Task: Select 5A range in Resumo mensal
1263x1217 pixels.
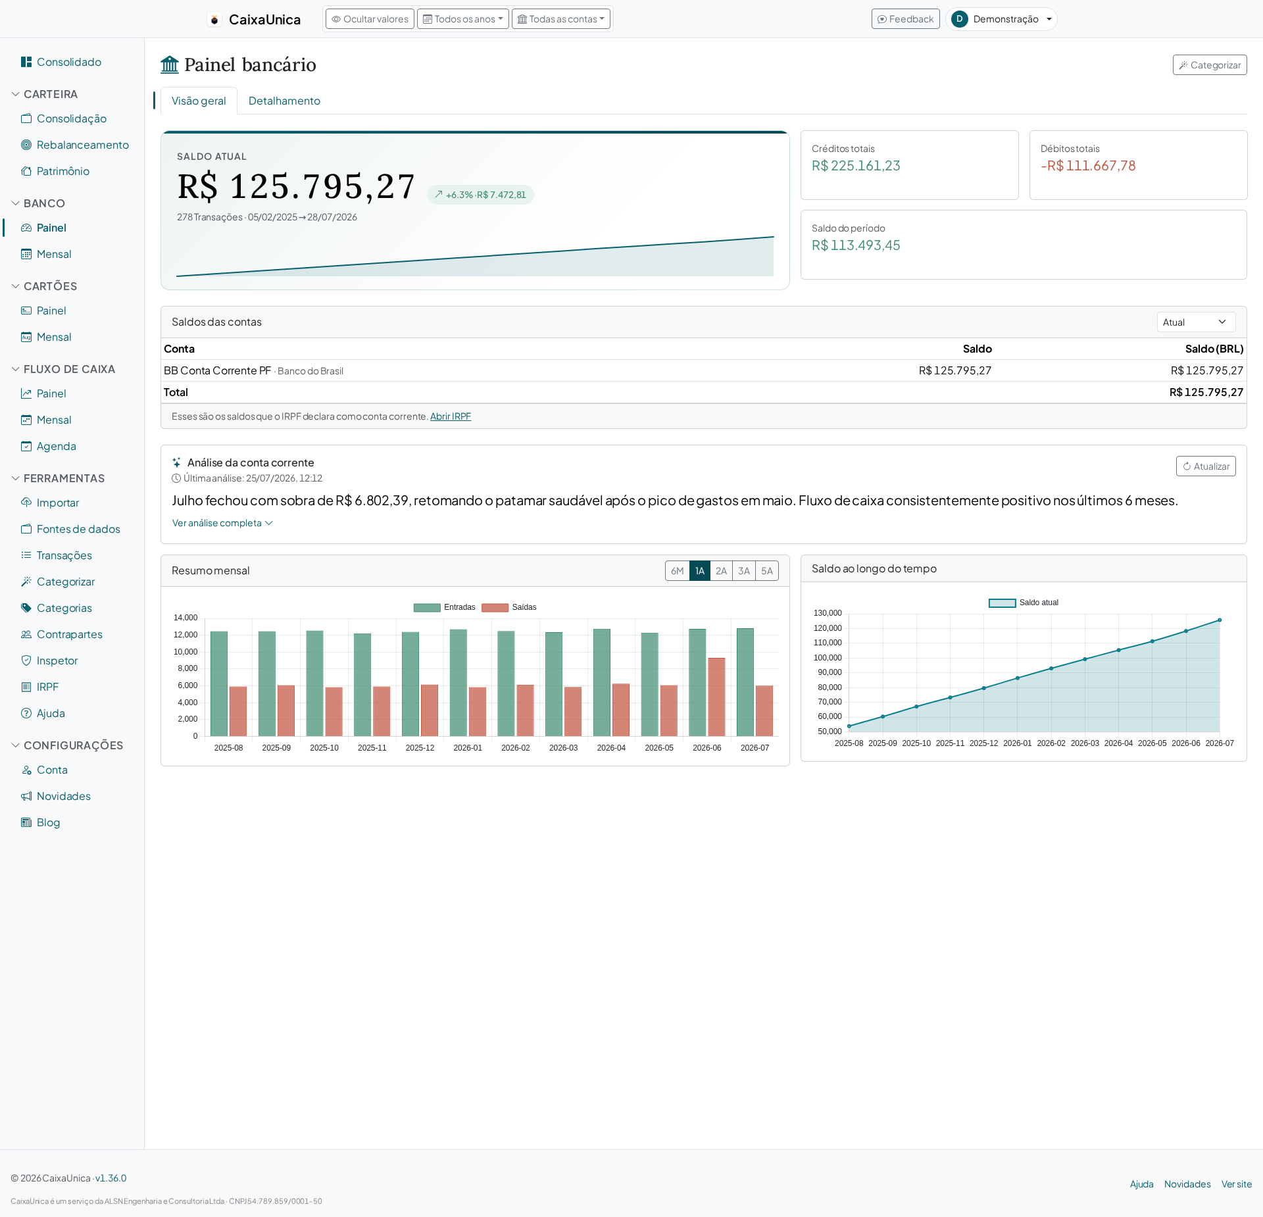Action: click(x=767, y=571)
